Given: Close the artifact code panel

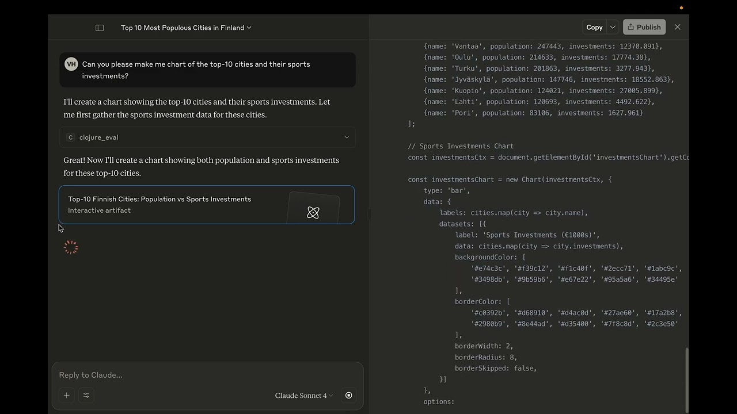Looking at the screenshot, I should (677, 27).
